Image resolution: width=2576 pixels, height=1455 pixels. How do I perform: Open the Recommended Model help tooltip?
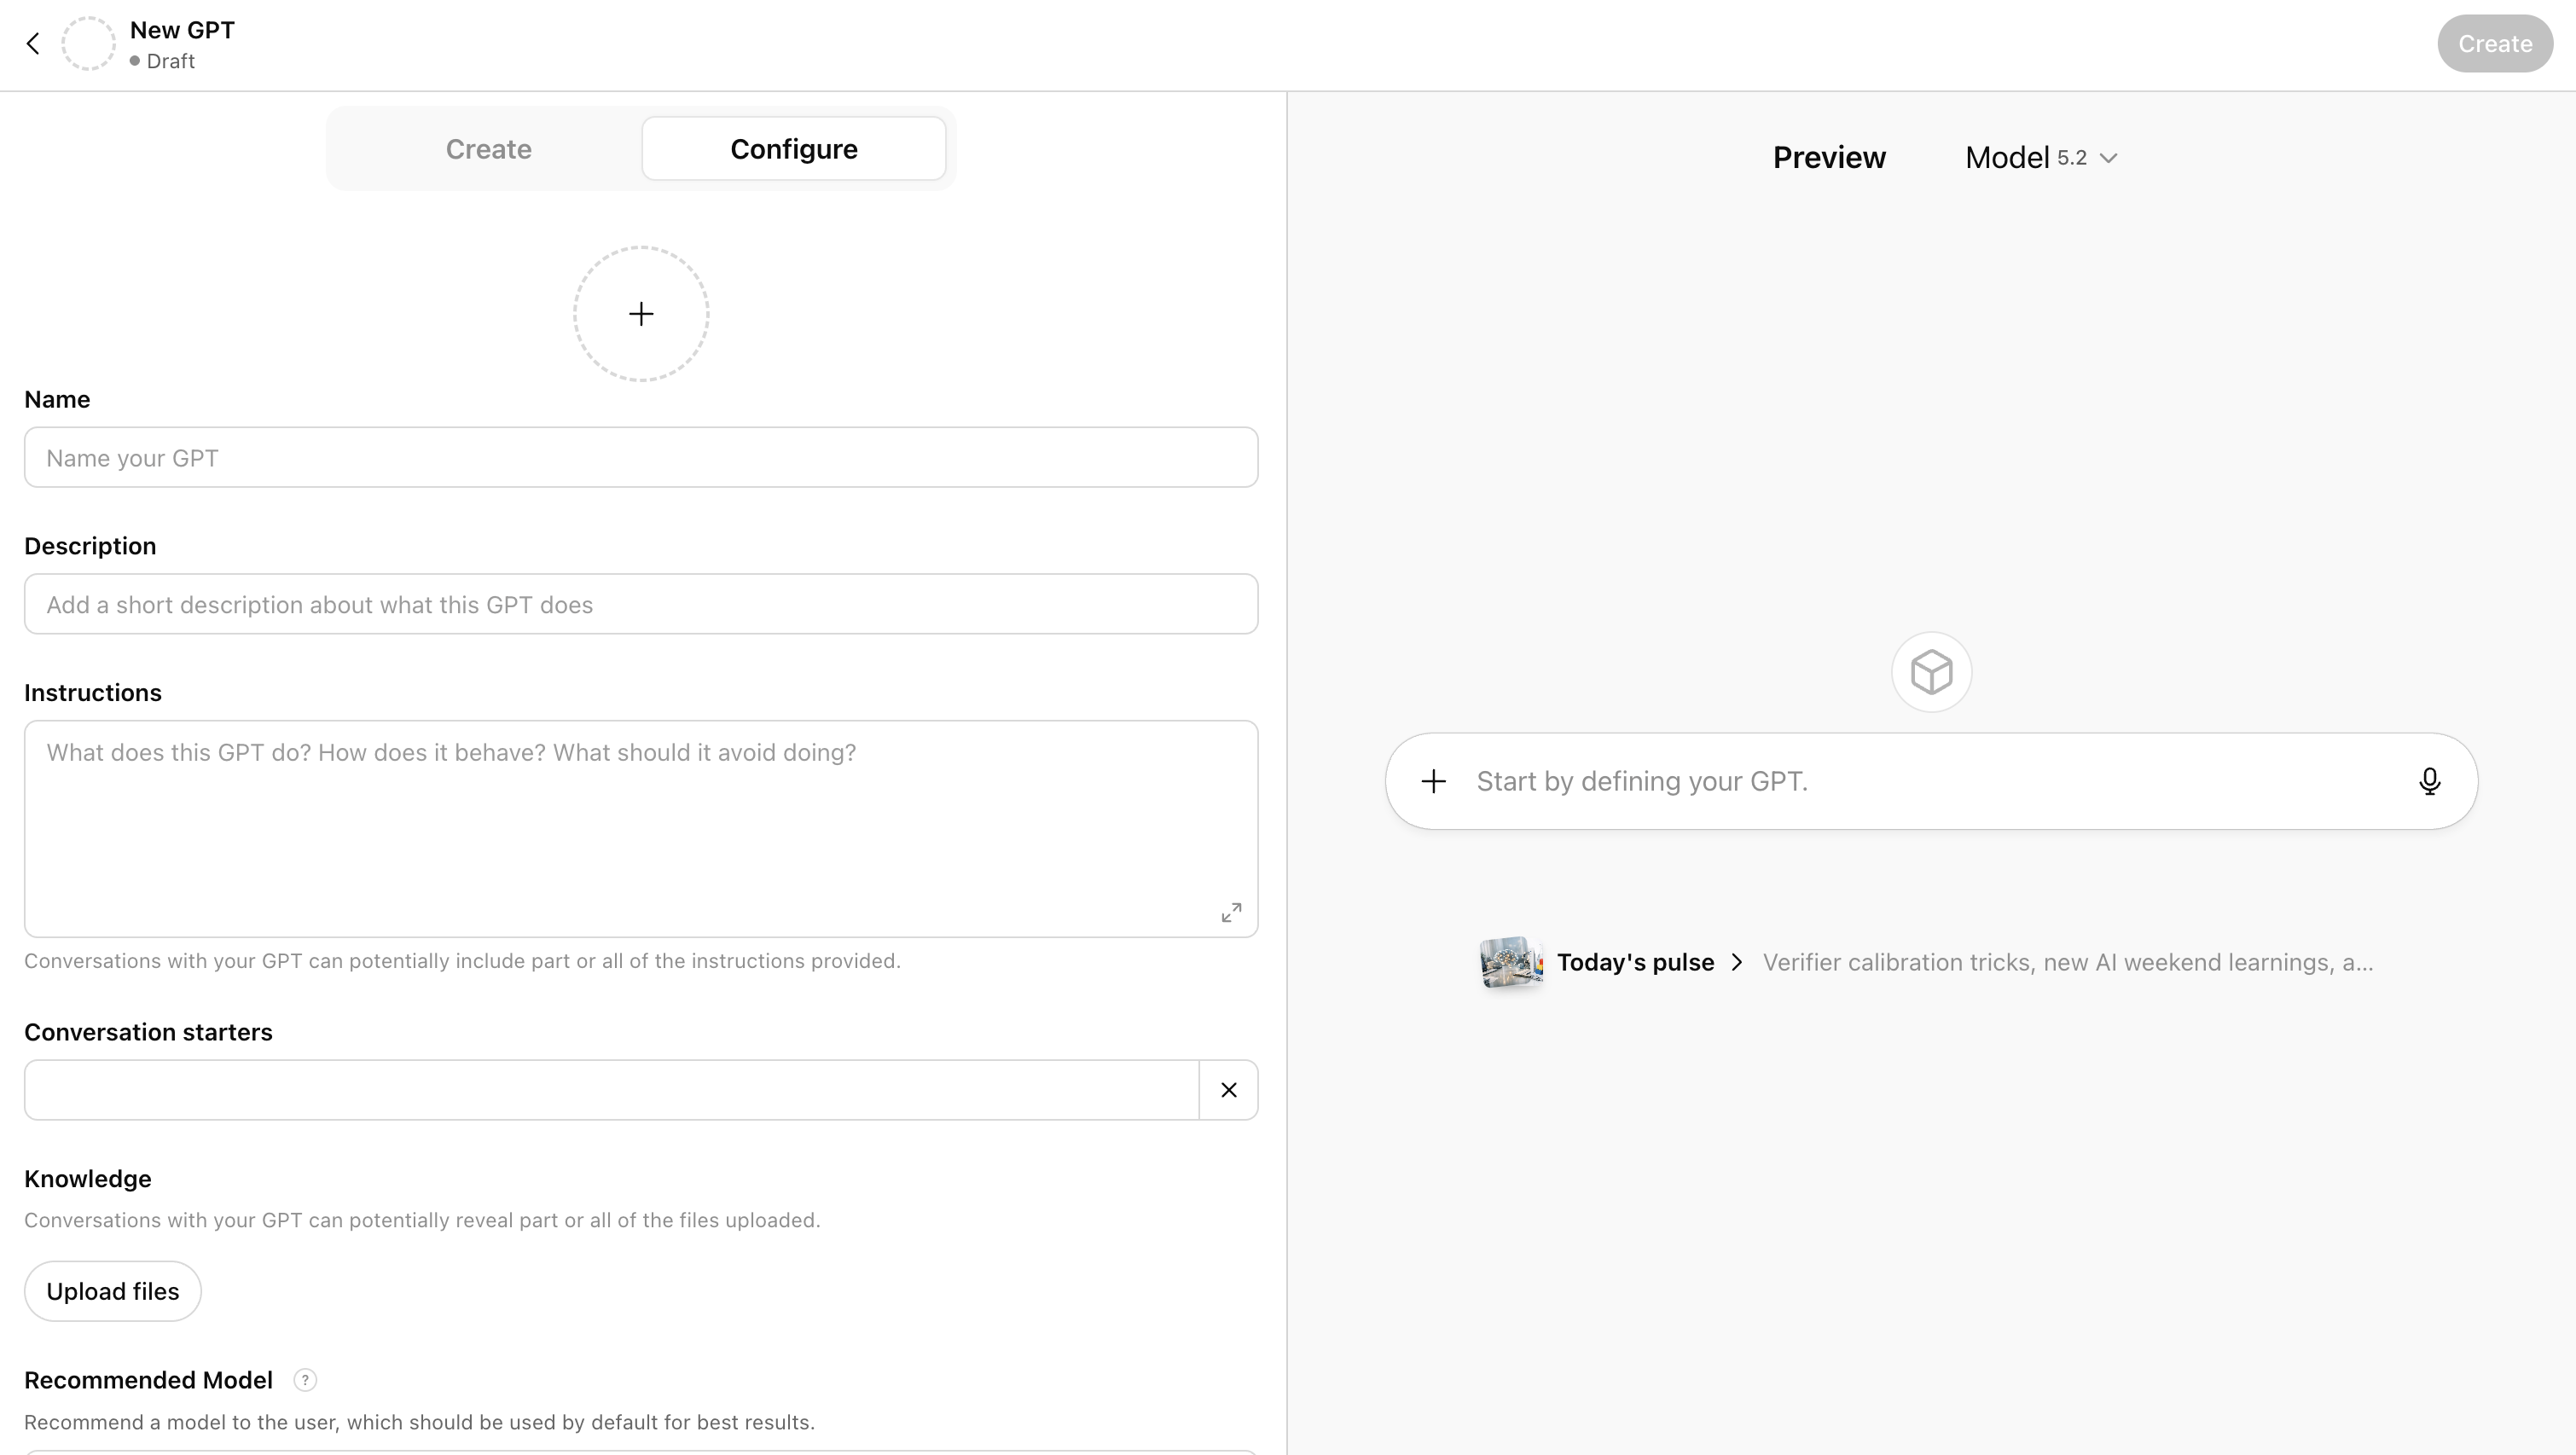(x=304, y=1380)
